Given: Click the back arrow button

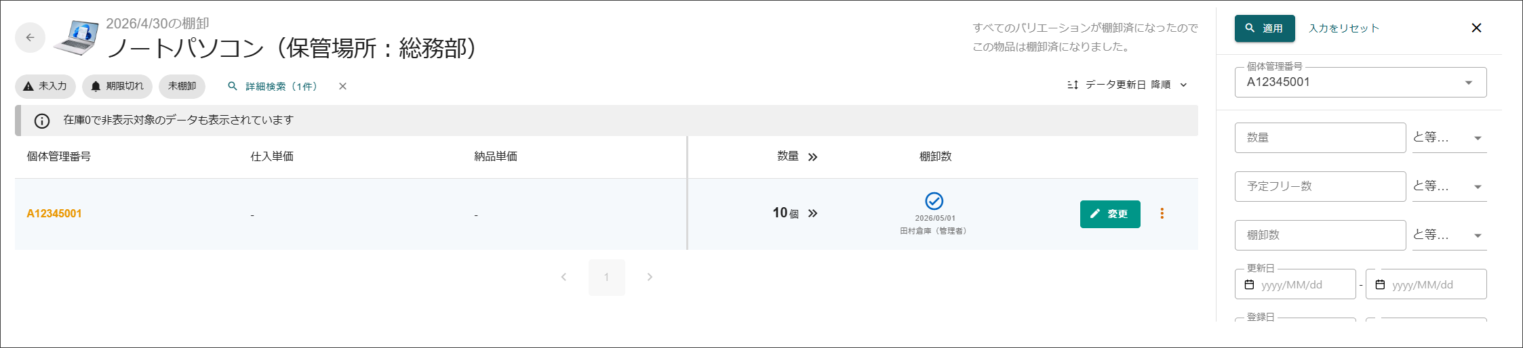Looking at the screenshot, I should point(30,38).
